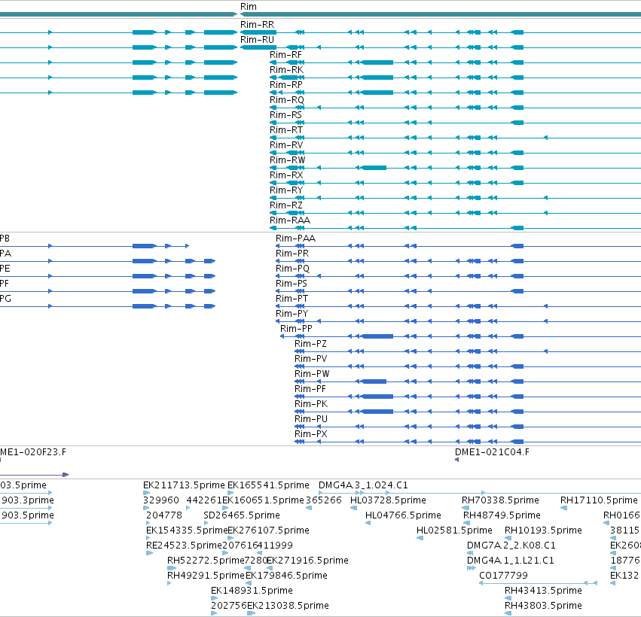This screenshot has width=641, height=617.
Task: Click the RH17110.5prime EST name
Action: pos(599,500)
